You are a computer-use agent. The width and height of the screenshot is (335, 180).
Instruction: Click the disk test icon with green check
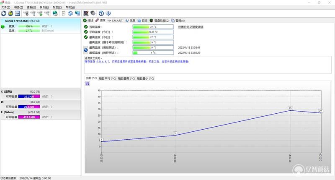[x=40, y=13]
